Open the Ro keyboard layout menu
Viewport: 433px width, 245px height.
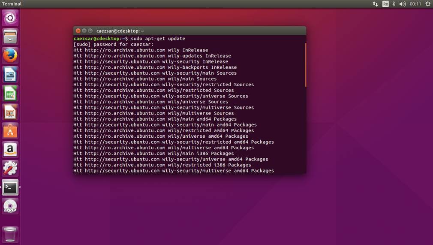pyautogui.click(x=385, y=4)
